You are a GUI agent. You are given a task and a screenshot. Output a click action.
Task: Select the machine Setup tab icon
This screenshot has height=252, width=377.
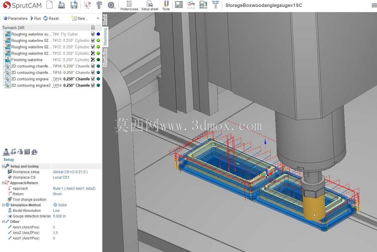click(6, 152)
